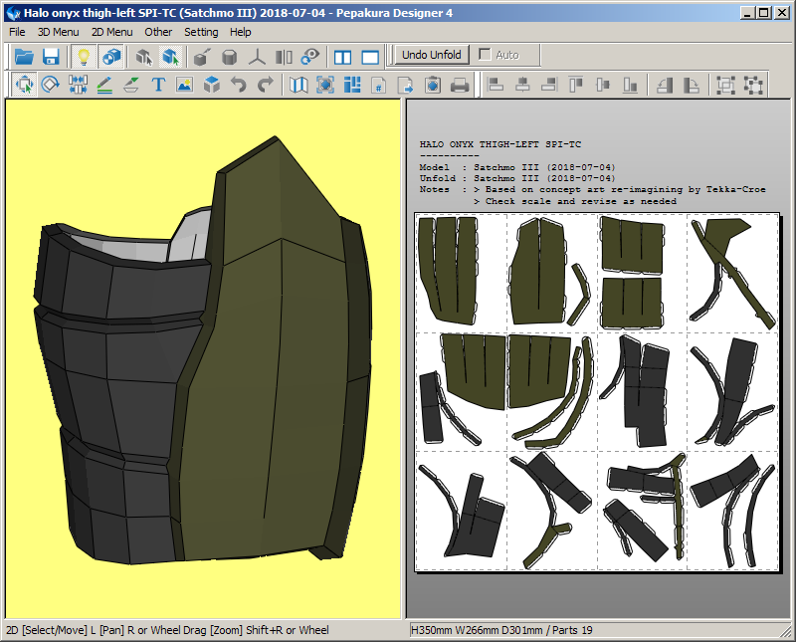
Task: Toggle the light bulb lighting button
Action: (x=85, y=56)
